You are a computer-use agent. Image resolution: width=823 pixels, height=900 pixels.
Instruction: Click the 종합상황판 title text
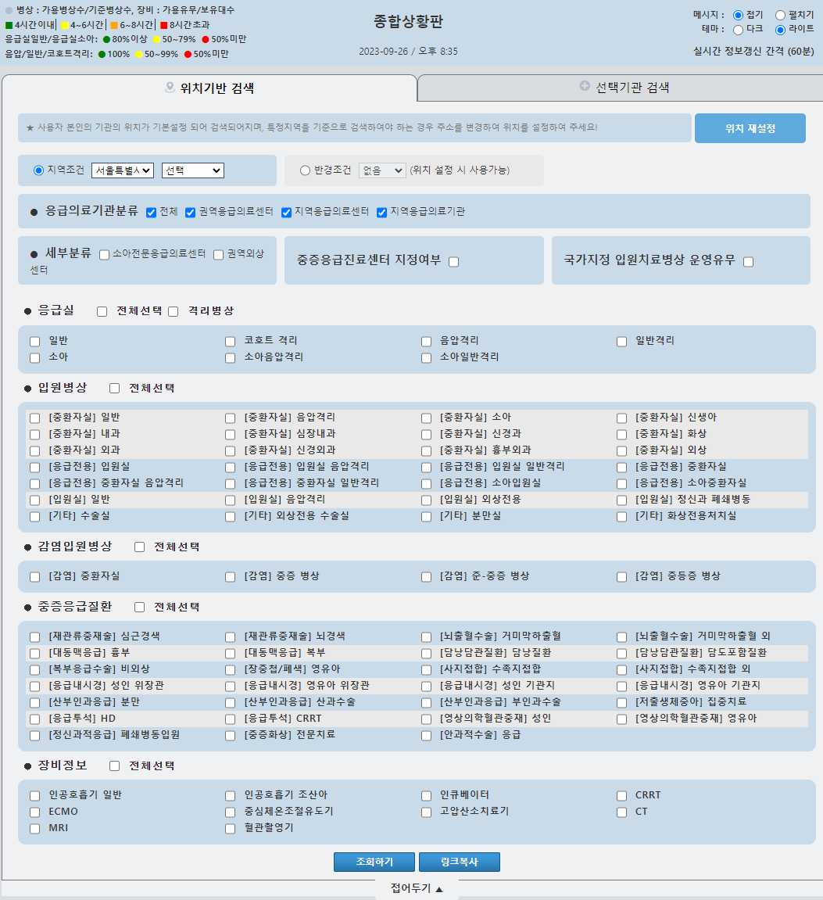coord(408,22)
